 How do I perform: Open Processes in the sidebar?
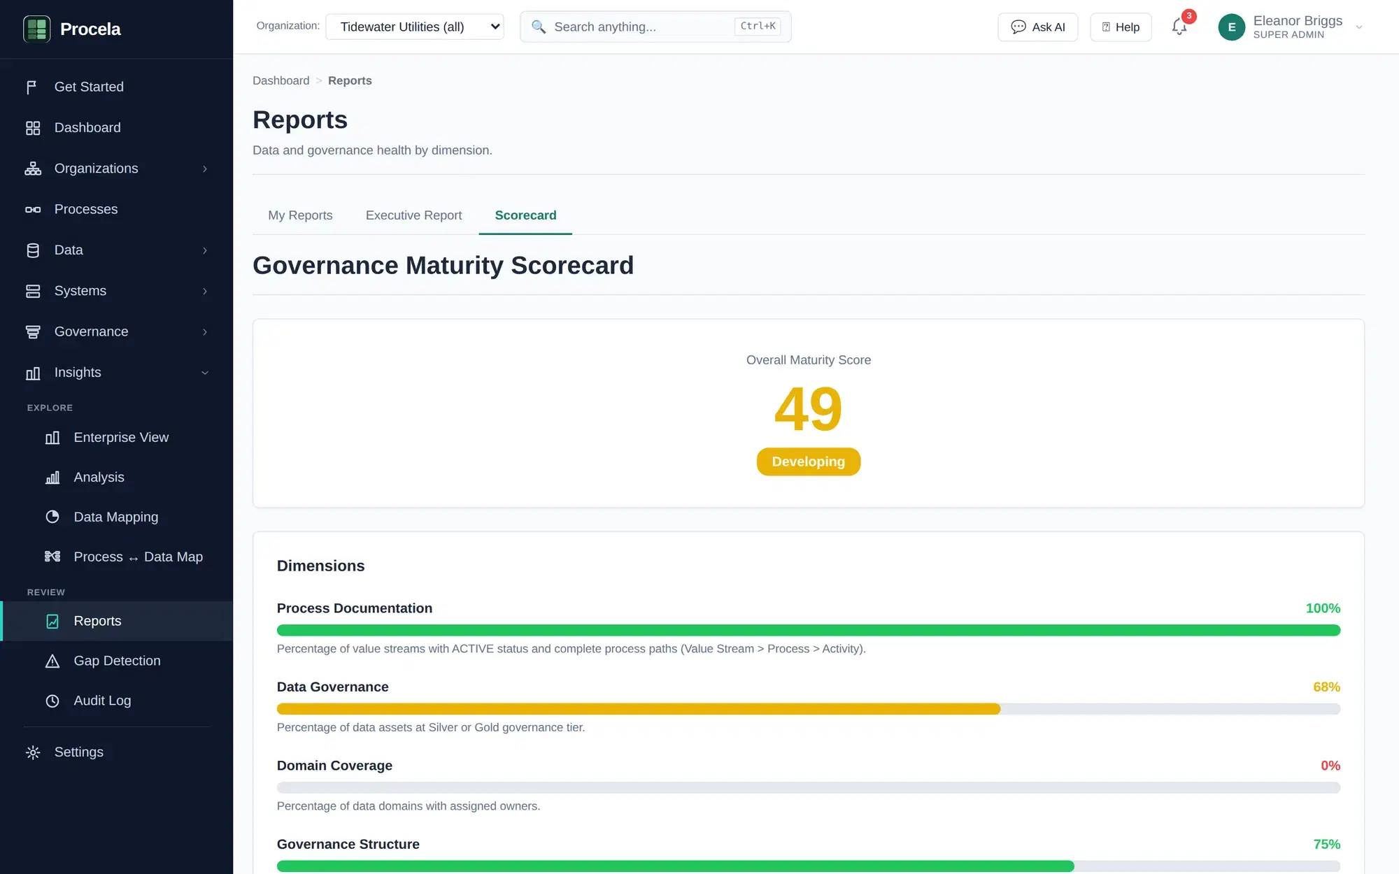(x=116, y=209)
